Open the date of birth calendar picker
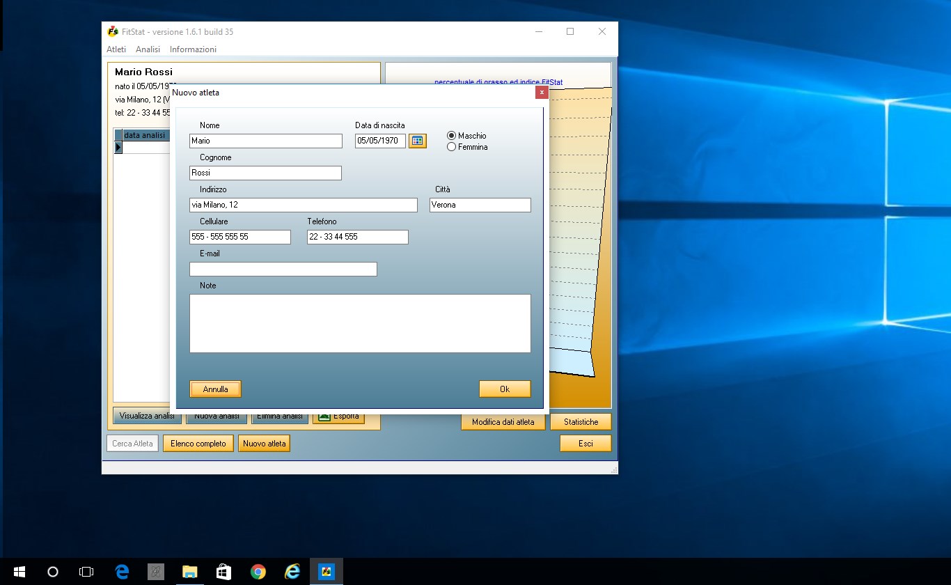Image resolution: width=951 pixels, height=585 pixels. click(x=418, y=141)
